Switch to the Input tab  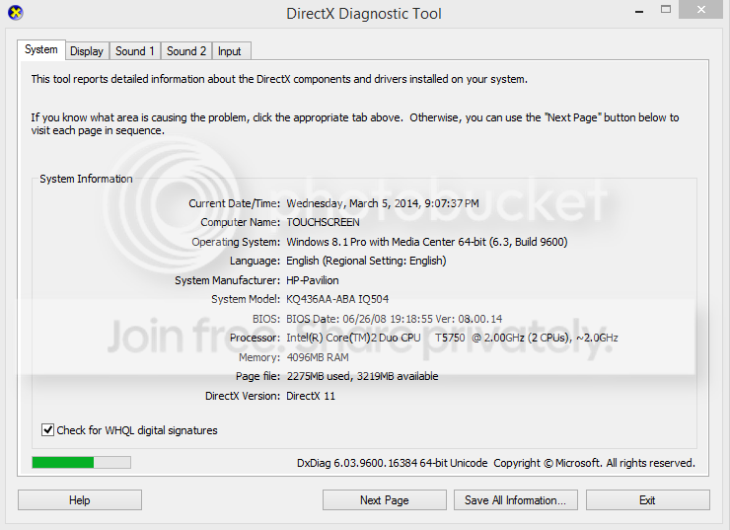[230, 51]
